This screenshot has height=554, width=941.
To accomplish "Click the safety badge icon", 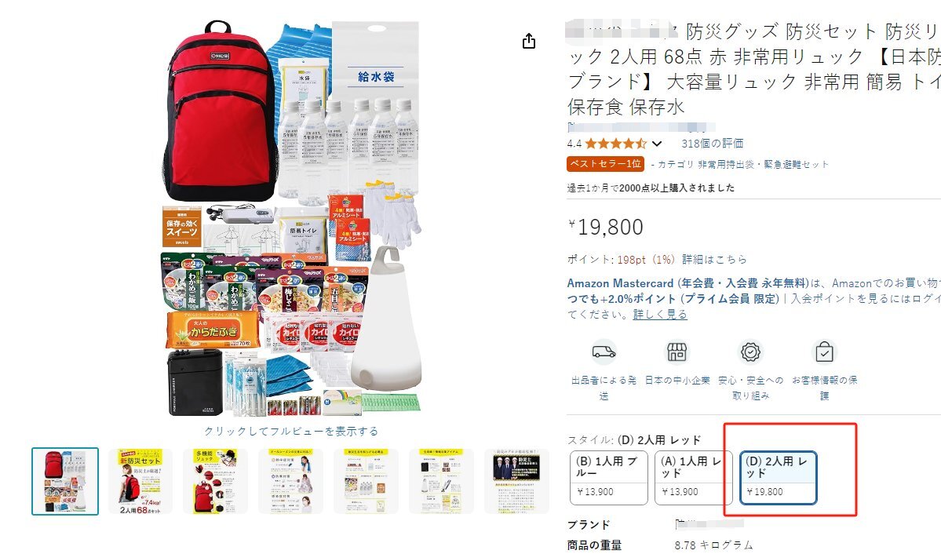I will click(x=750, y=352).
